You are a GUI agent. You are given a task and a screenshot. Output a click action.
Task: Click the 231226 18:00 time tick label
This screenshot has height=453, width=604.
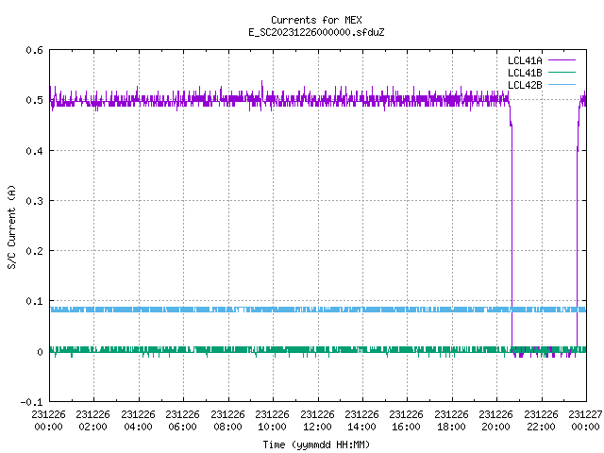click(451, 421)
